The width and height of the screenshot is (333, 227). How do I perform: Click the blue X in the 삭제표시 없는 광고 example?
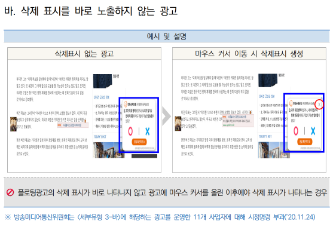point(148,131)
